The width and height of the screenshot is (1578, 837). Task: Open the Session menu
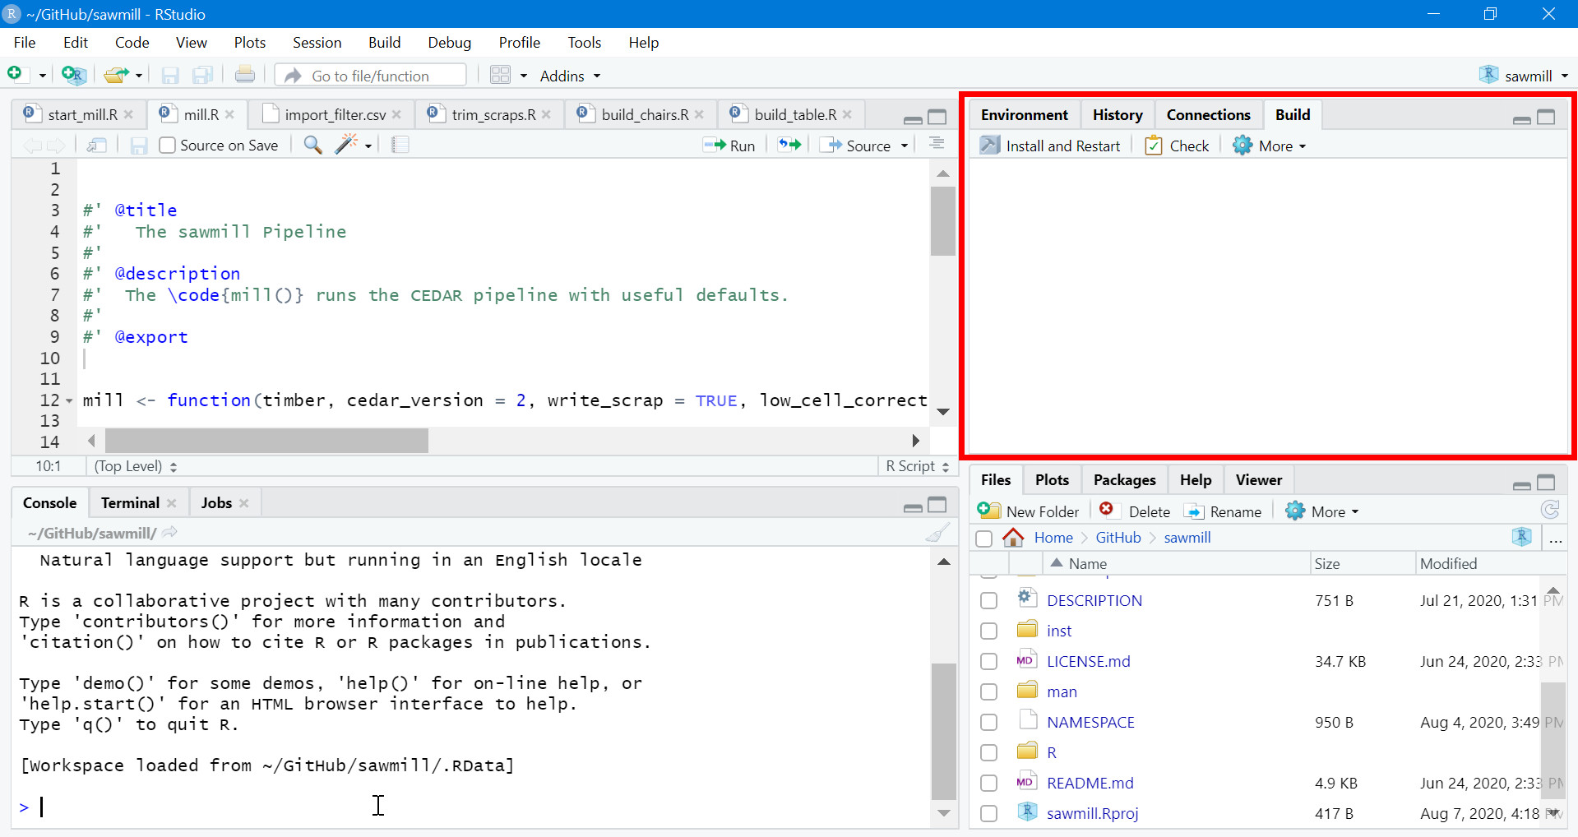coord(317,43)
